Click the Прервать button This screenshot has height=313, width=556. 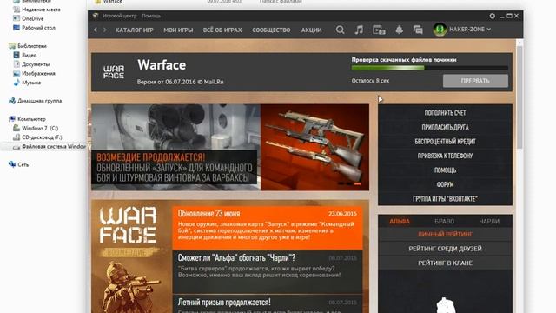475,81
